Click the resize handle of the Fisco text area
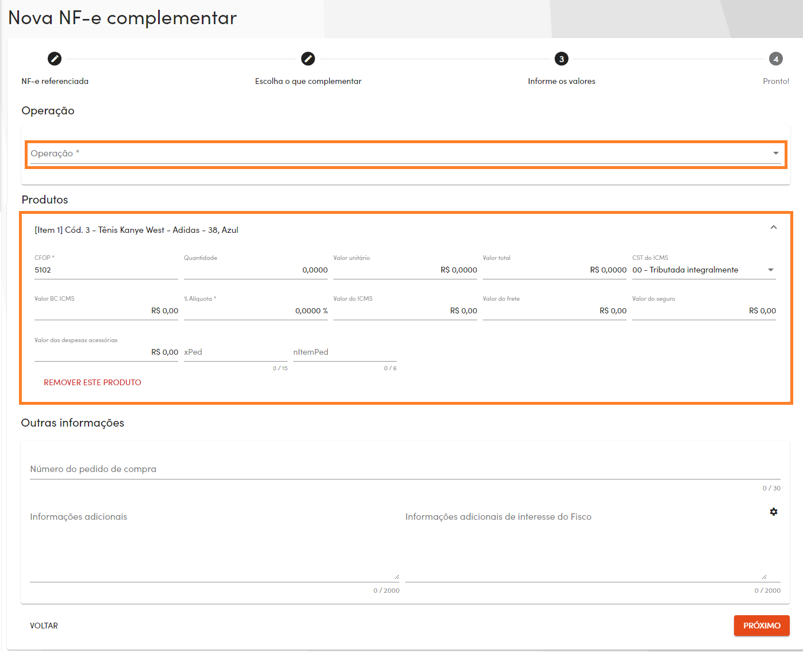This screenshot has height=652, width=803. [764, 577]
